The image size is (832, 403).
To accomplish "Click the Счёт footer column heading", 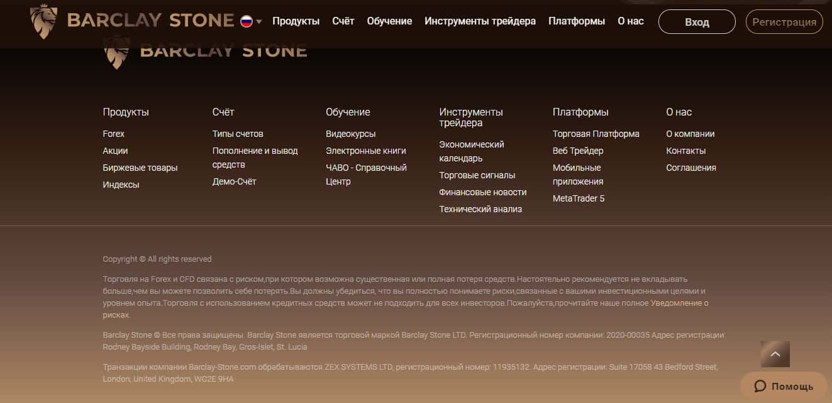I will pos(223,112).
